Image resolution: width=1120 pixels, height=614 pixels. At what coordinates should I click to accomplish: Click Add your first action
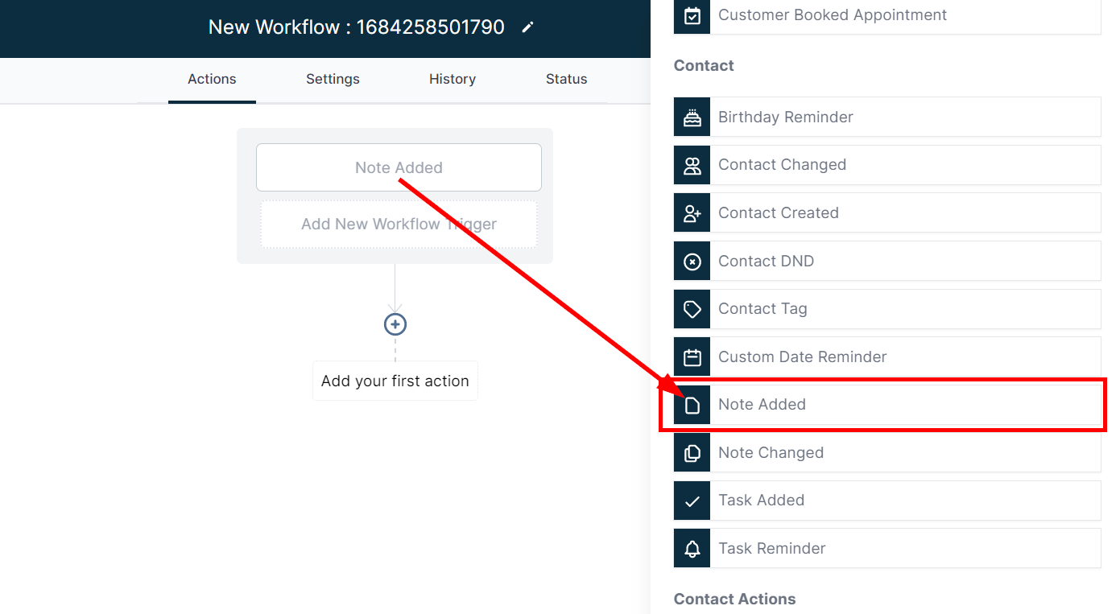click(x=395, y=381)
